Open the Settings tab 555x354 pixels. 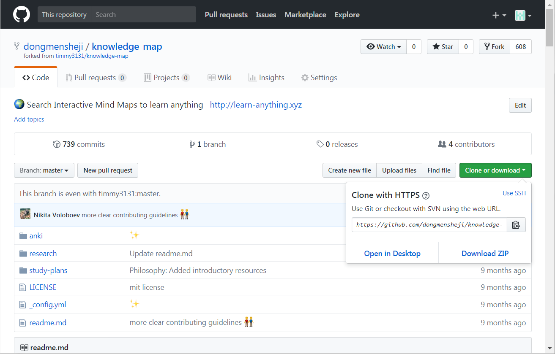pos(319,78)
